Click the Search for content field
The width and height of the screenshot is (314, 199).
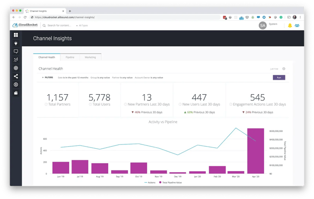coord(59,26)
